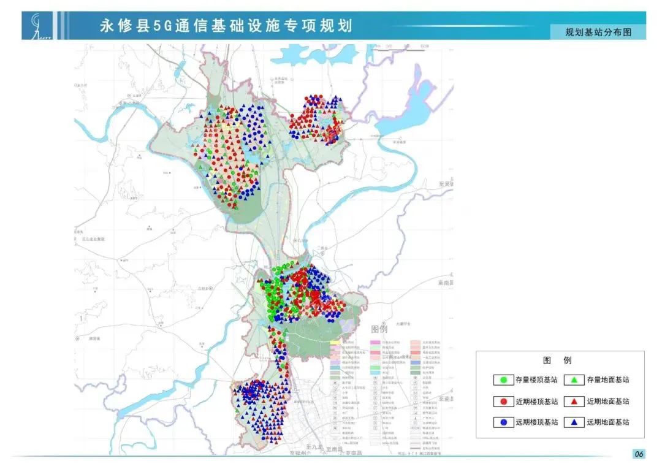Click the 规划基站分布图 label in the header
Image resolution: width=662 pixels, height=469 pixels.
(x=598, y=32)
